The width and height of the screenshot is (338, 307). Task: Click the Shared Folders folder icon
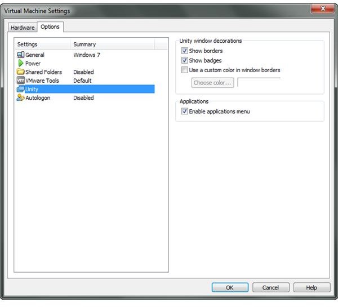tap(20, 72)
